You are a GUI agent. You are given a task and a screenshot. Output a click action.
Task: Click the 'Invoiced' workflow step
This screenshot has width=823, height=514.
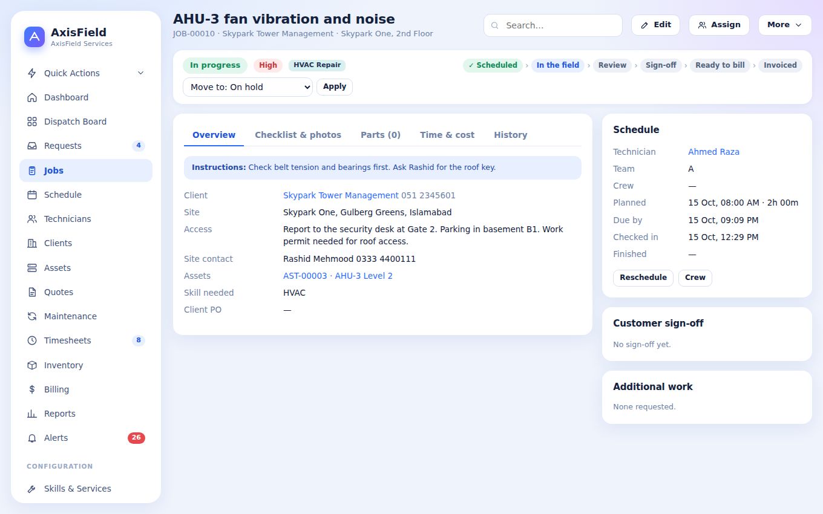[x=780, y=65]
